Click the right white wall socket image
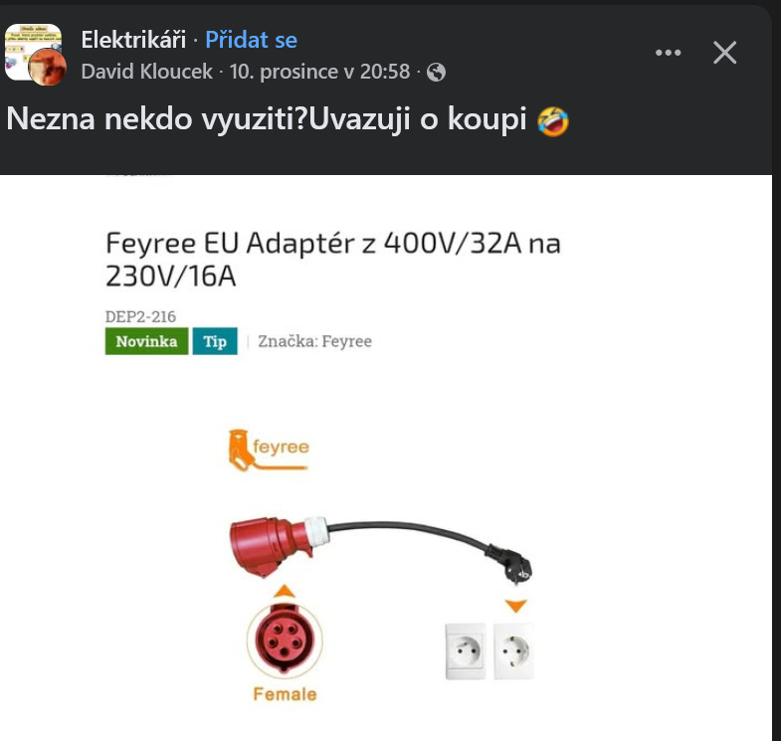Screen dimensions: 781x741 [x=513, y=650]
